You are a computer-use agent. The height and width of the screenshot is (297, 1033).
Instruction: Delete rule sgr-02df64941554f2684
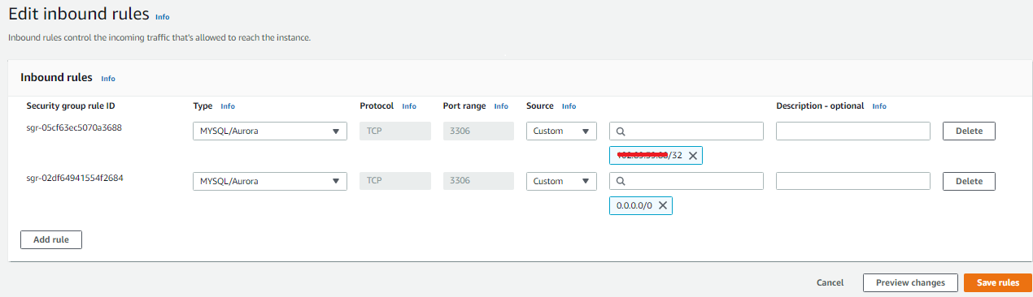[x=969, y=182]
